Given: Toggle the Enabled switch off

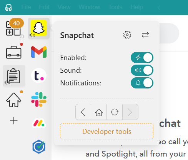Looking at the screenshot, I should tap(142, 57).
